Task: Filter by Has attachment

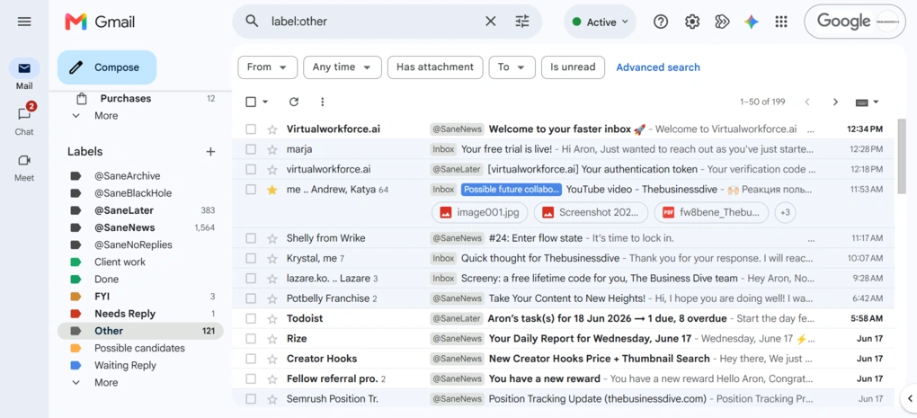Action: pos(435,67)
